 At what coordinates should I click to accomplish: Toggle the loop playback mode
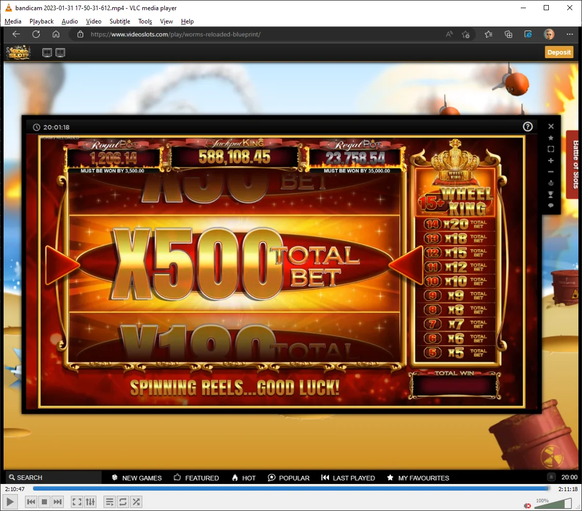click(x=123, y=502)
